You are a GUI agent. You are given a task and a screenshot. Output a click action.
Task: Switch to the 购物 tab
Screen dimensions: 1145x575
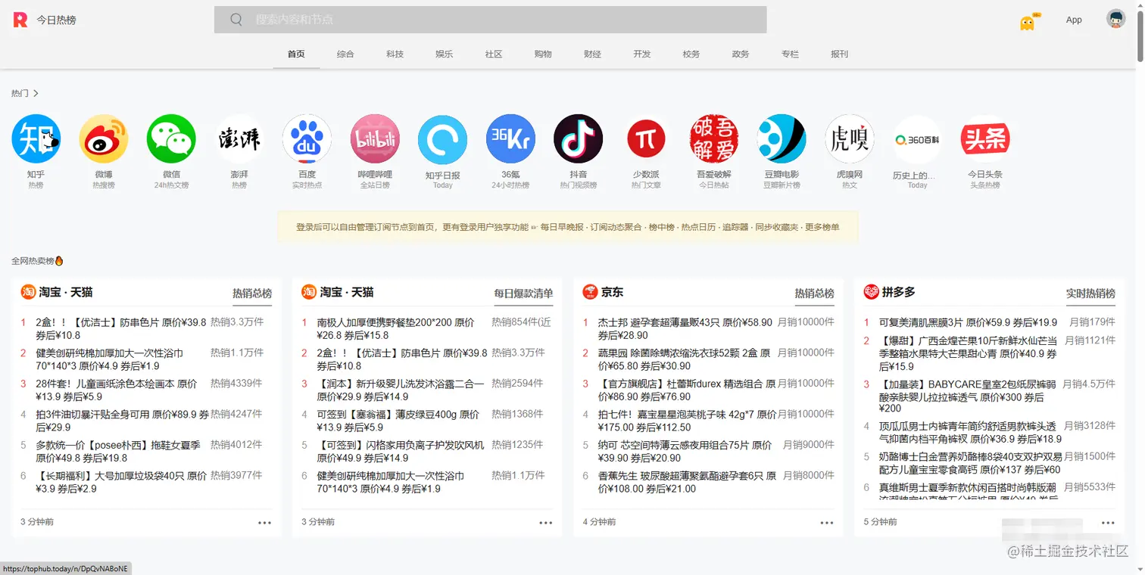click(x=543, y=54)
